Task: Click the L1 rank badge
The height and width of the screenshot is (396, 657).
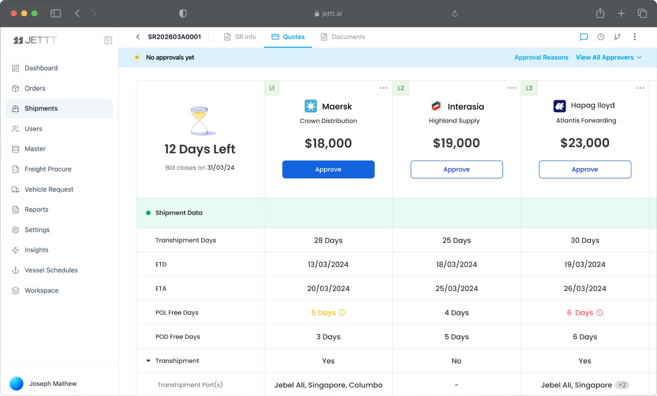Action: pyautogui.click(x=272, y=88)
